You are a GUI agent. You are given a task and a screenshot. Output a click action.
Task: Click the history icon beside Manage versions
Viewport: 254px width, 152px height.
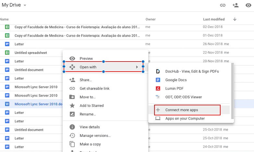pyautogui.click(x=72, y=135)
